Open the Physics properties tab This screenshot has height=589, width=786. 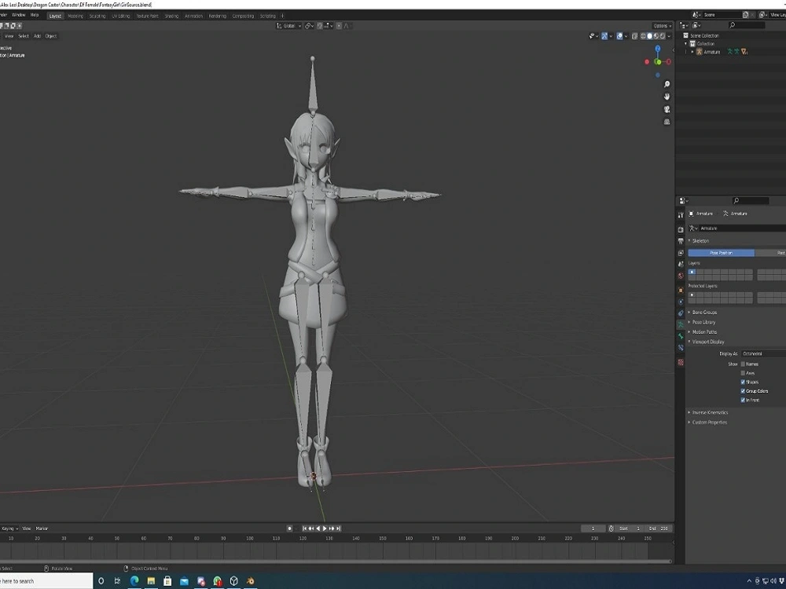coord(681,302)
